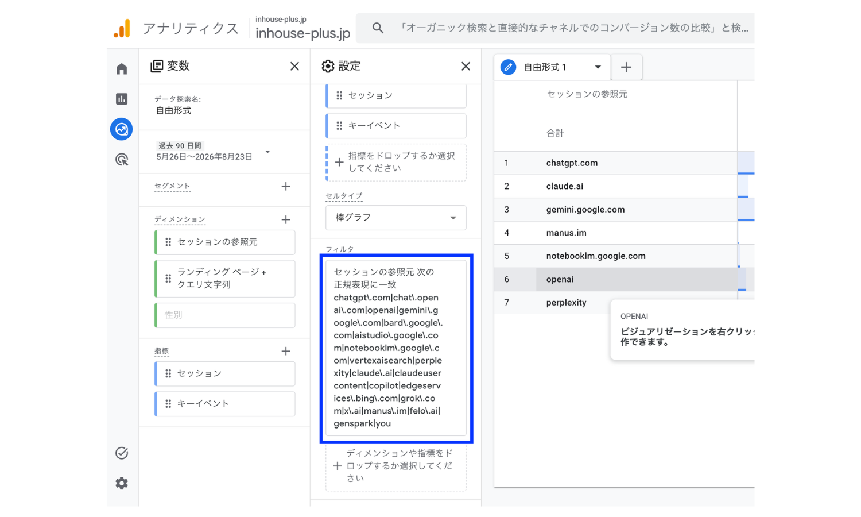Add a new exploration tab with plus
Image resolution: width=861 pixels, height=517 pixels.
[x=626, y=67]
